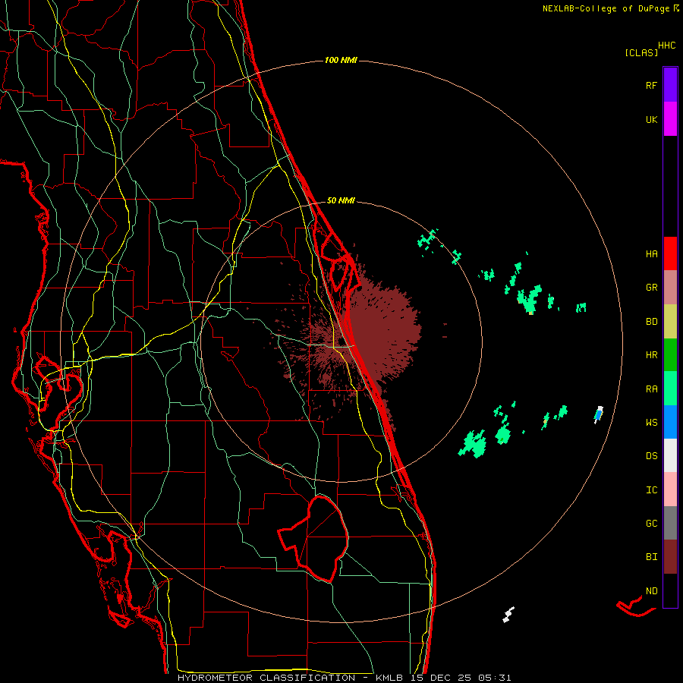Click the RA legend label
The height and width of the screenshot is (683, 683).
(x=651, y=389)
